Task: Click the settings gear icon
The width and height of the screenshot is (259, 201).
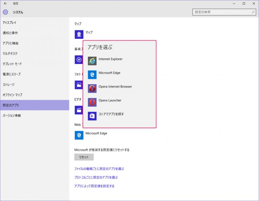Action: coord(5,12)
